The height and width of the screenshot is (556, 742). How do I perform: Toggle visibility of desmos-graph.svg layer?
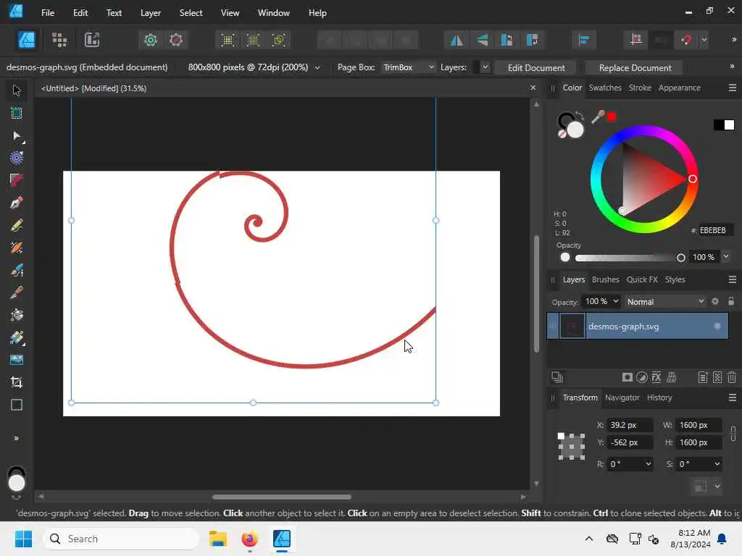pos(717,327)
